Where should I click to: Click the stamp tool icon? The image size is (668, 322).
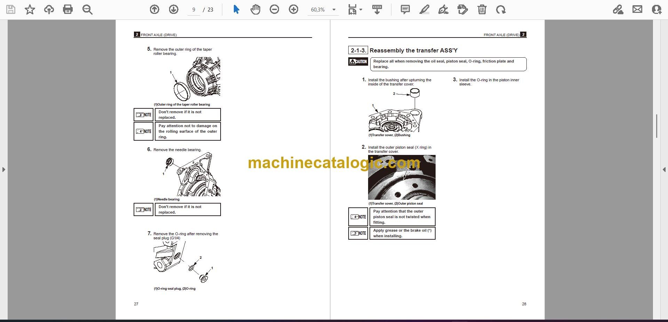[463, 10]
